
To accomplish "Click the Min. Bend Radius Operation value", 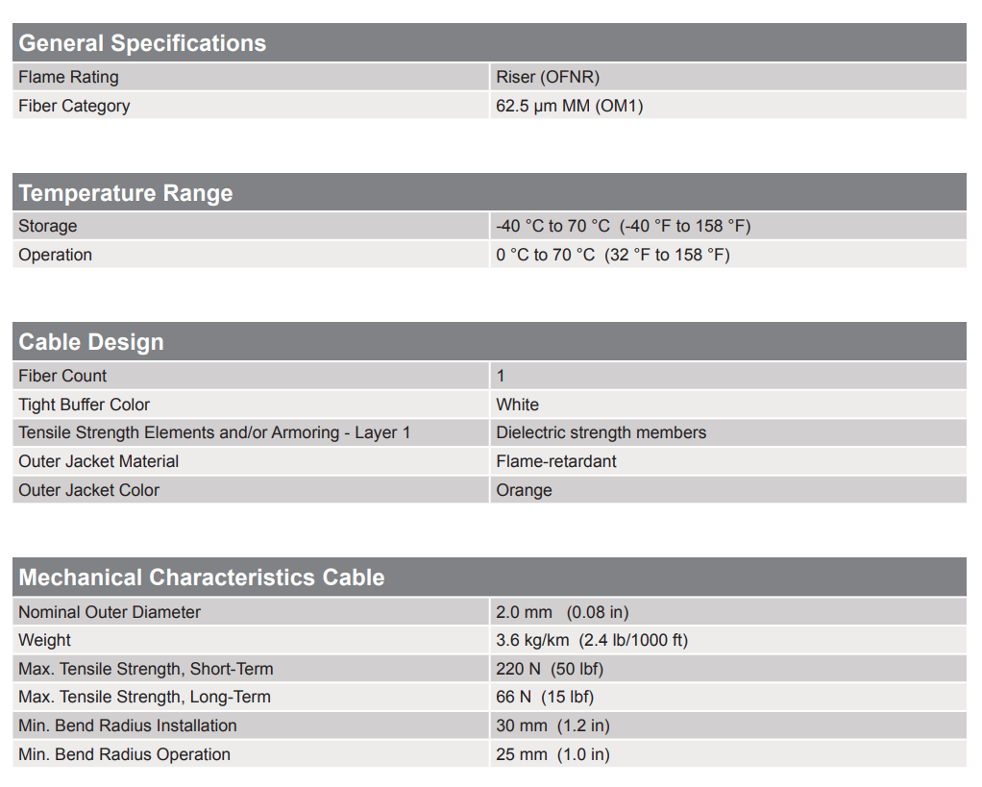I will click(552, 754).
